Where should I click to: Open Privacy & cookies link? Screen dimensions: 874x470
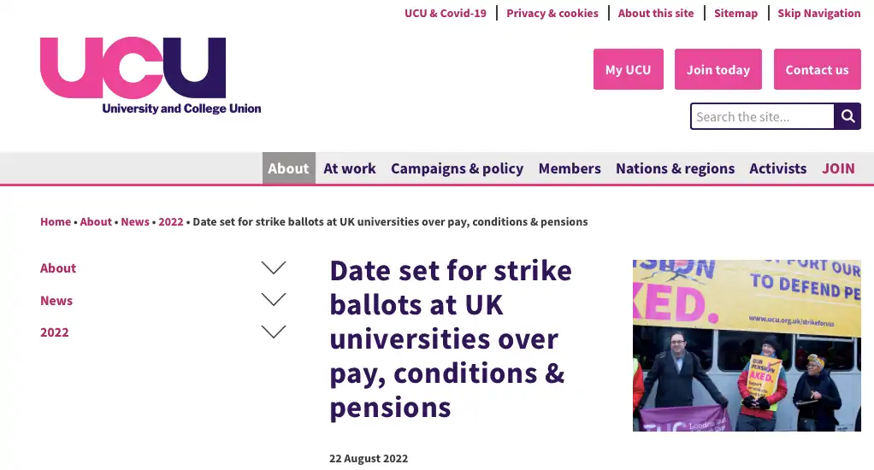point(552,13)
